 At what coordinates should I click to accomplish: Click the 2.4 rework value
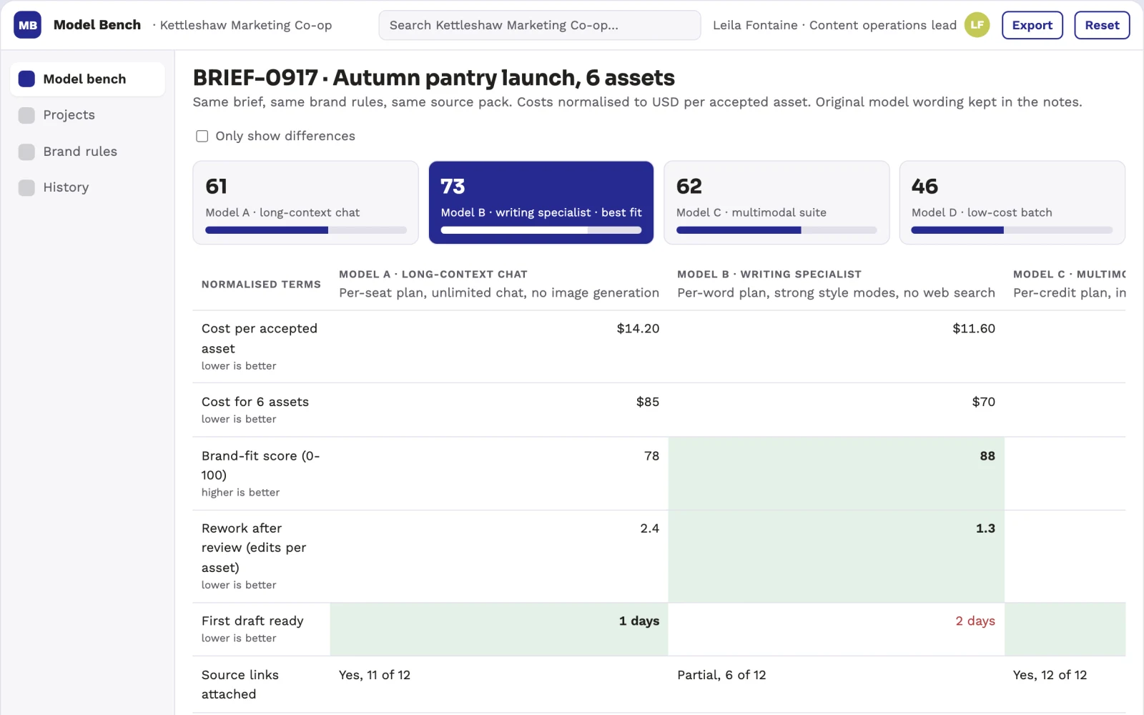649,528
